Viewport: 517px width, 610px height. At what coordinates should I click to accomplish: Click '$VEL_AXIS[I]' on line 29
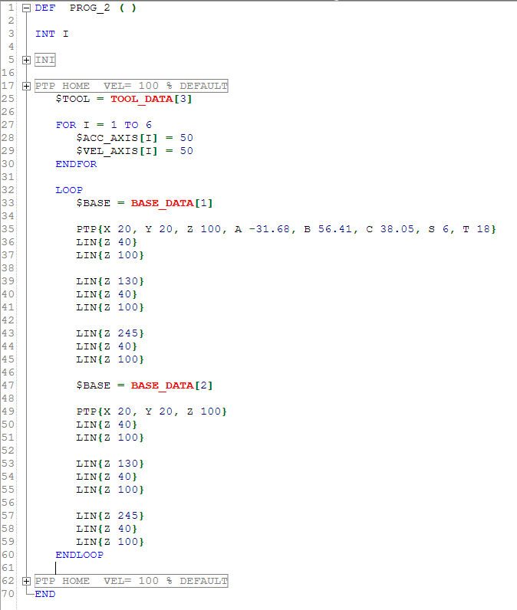[117, 151]
